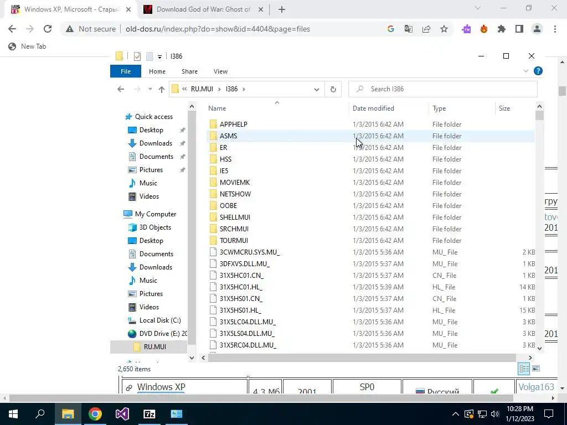
Task: Open the Chrome extensions puzzle icon
Action: 502,29
